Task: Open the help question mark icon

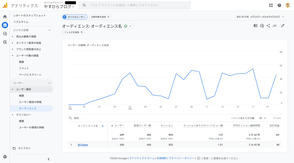Action: pos(279,5)
